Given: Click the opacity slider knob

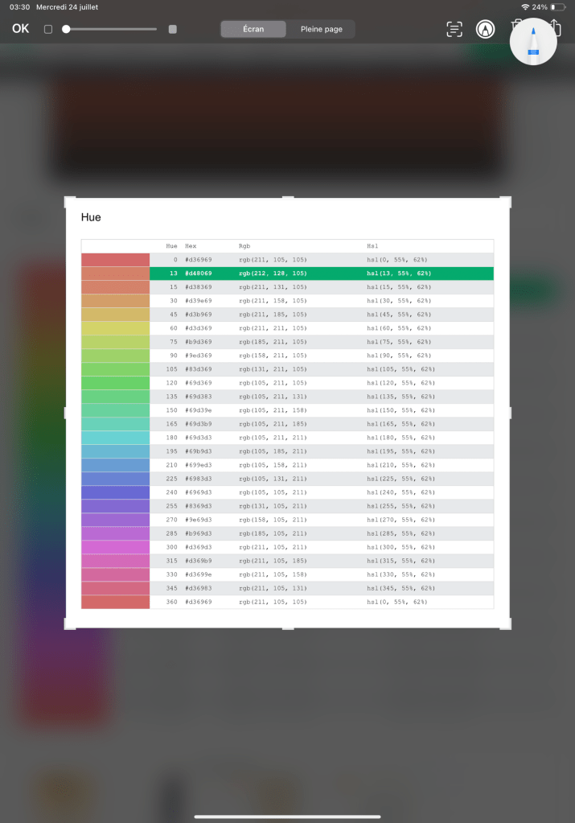Looking at the screenshot, I should tap(66, 29).
